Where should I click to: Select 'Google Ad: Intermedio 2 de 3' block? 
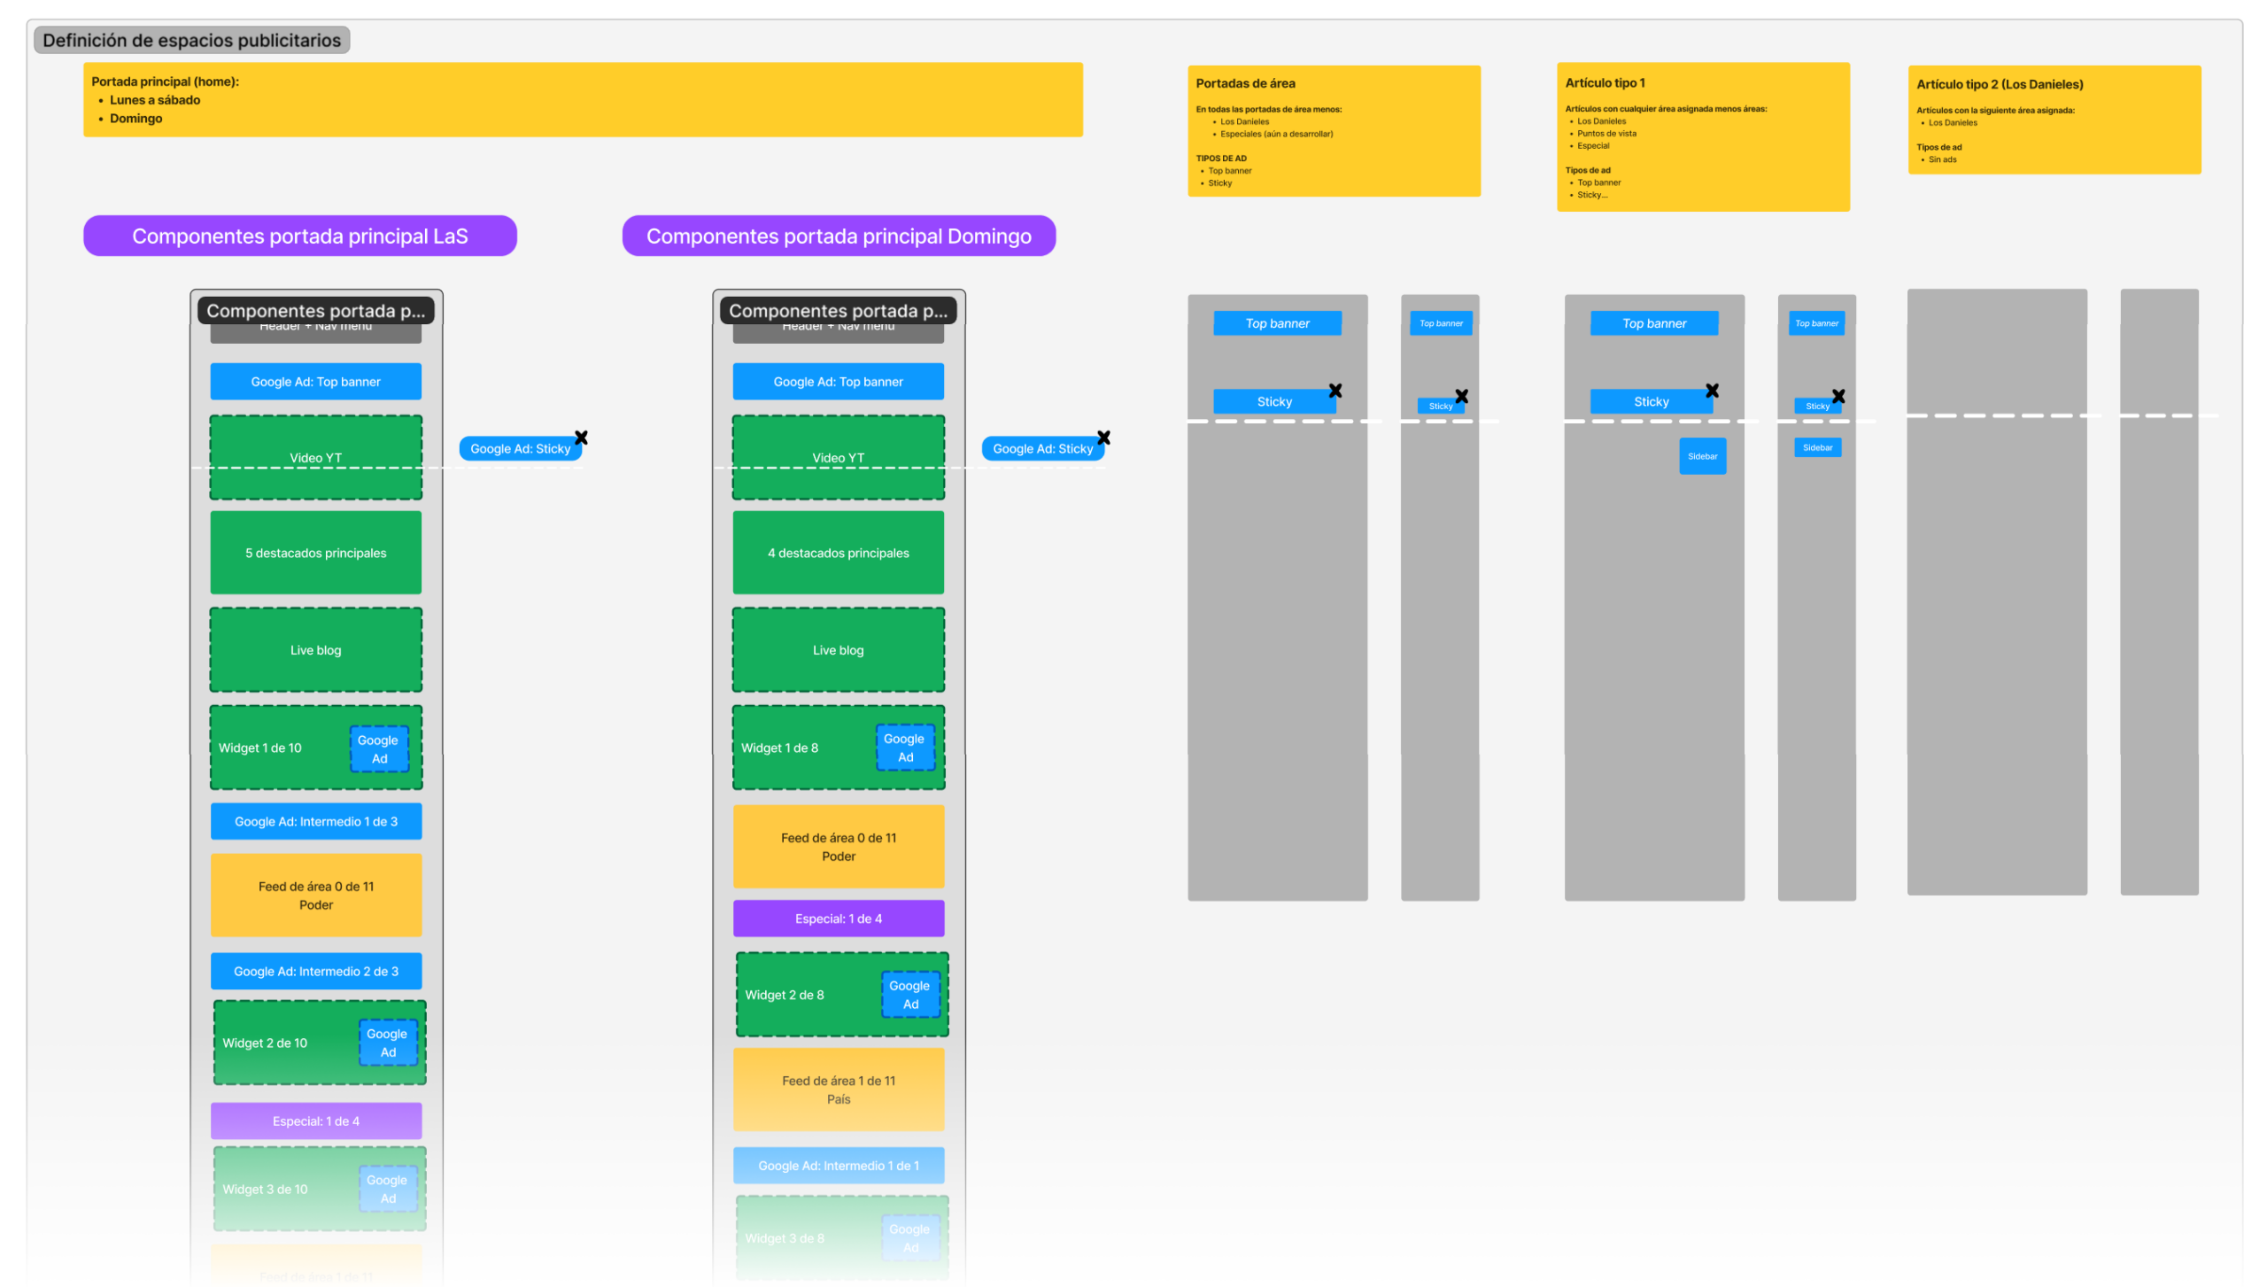coord(315,971)
